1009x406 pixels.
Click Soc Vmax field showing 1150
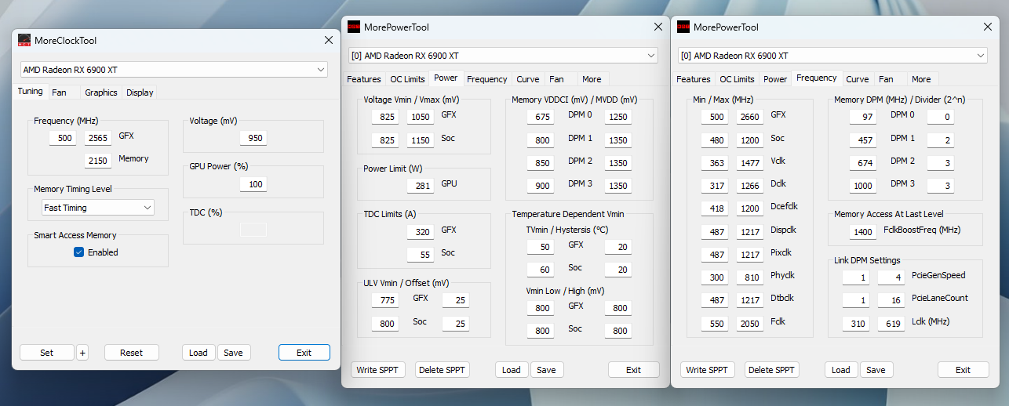[421, 140]
